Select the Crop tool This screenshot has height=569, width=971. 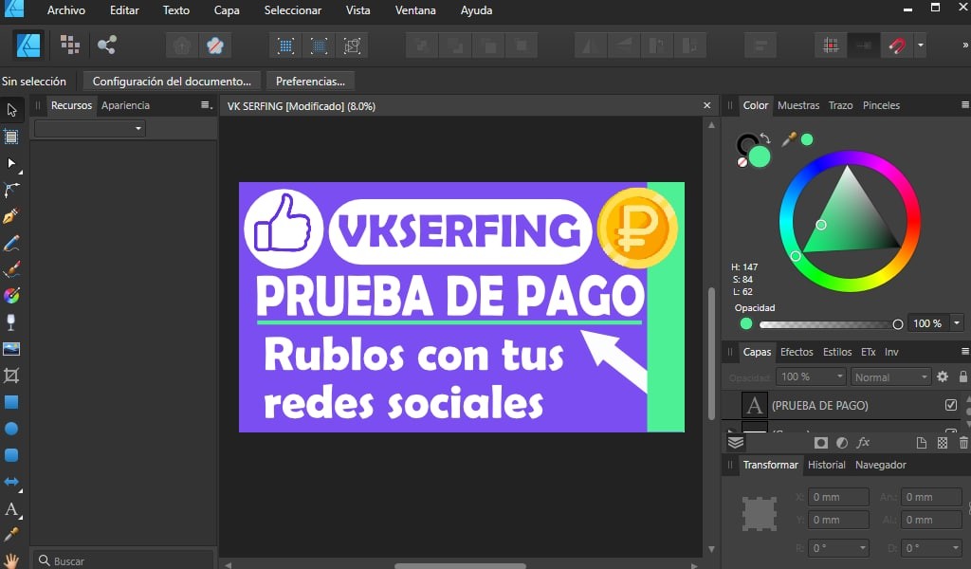tap(11, 376)
